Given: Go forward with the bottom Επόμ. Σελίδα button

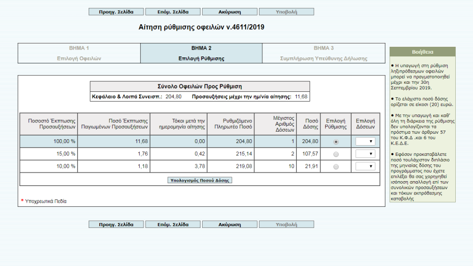Looking at the screenshot, I should point(173,224).
